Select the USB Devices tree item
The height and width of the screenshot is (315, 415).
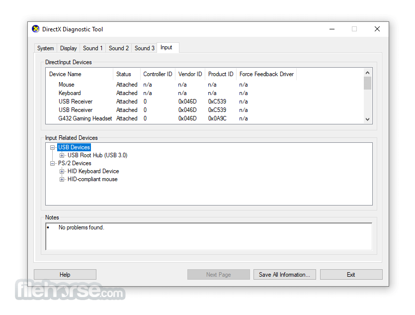(x=74, y=147)
